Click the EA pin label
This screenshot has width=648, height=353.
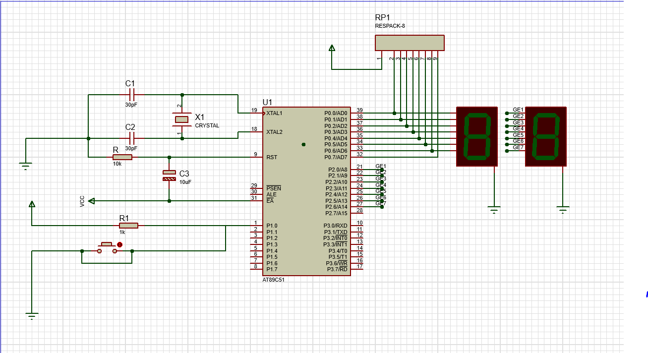pyautogui.click(x=270, y=201)
